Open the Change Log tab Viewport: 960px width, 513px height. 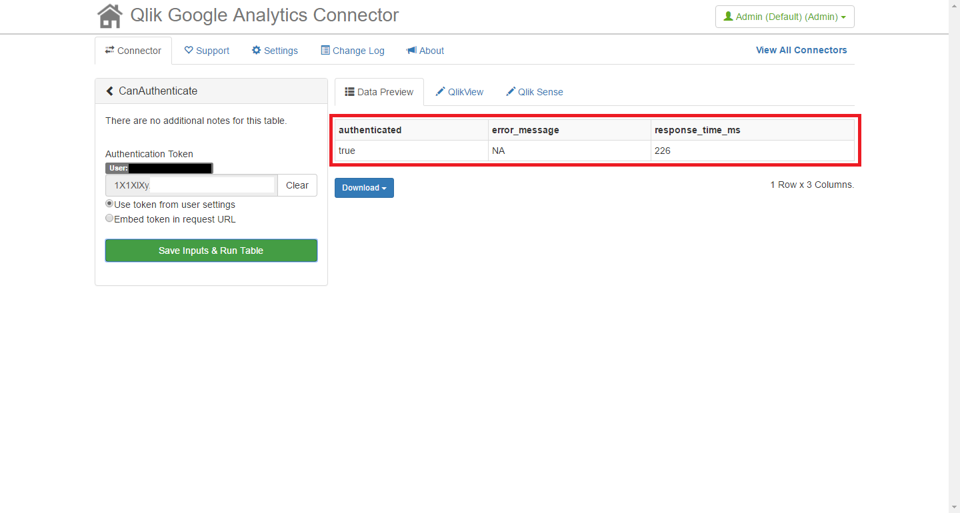tap(353, 51)
